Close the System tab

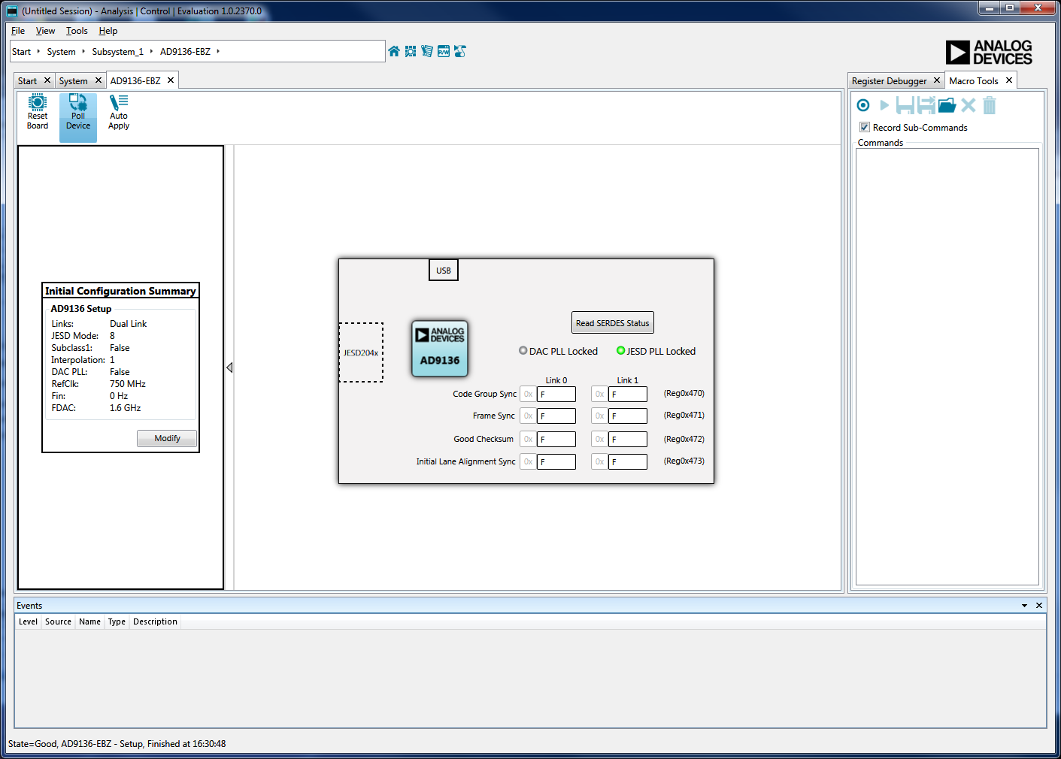coord(98,80)
